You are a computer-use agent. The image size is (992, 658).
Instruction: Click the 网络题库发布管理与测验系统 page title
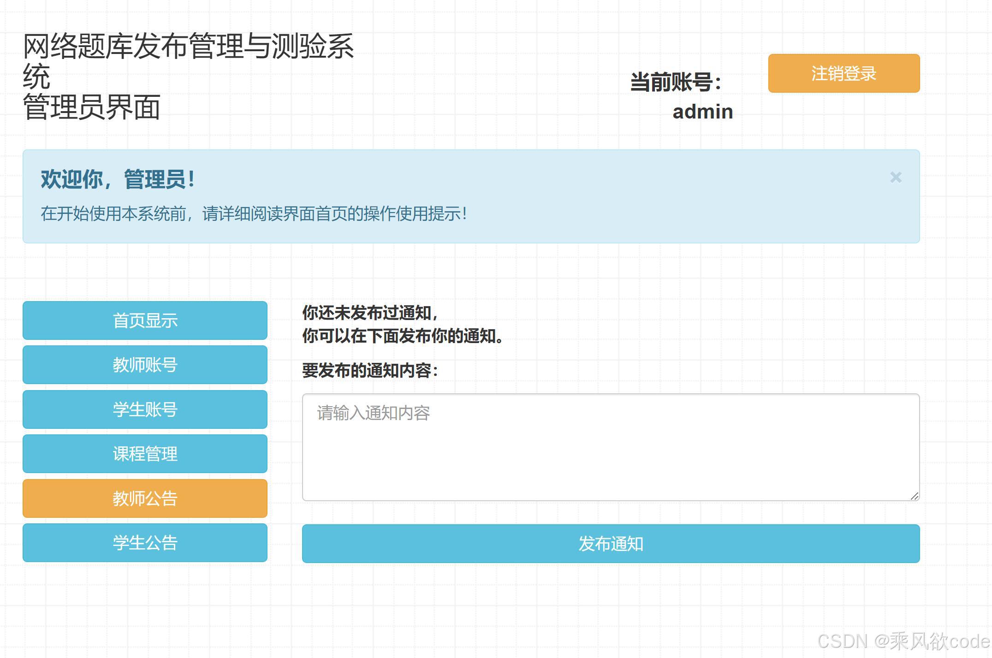coord(188,47)
